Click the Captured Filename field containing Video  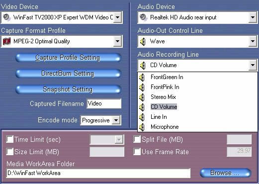[x=104, y=103]
